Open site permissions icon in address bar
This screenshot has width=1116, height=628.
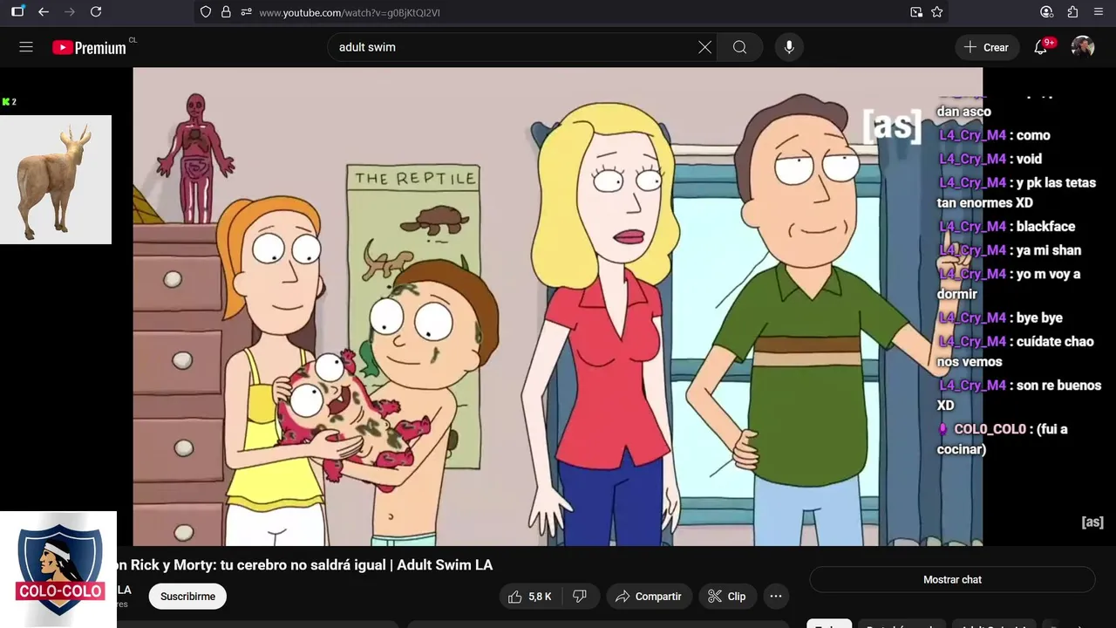click(246, 12)
